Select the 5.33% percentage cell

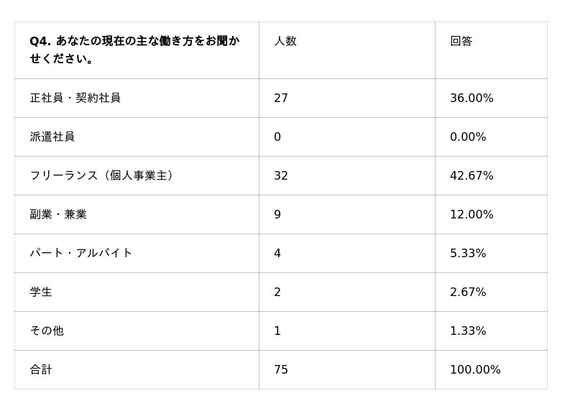[468, 253]
